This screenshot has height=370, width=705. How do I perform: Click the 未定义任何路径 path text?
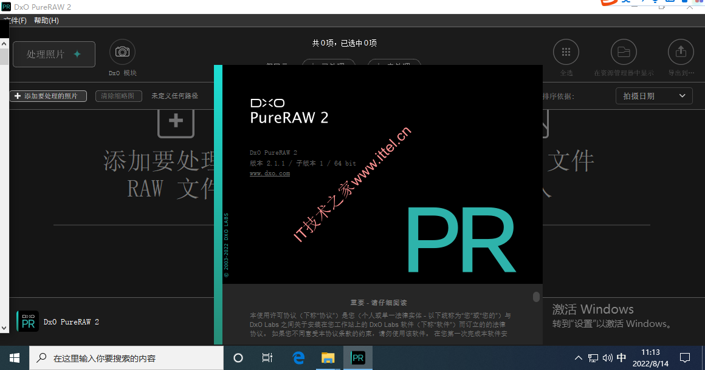(174, 96)
